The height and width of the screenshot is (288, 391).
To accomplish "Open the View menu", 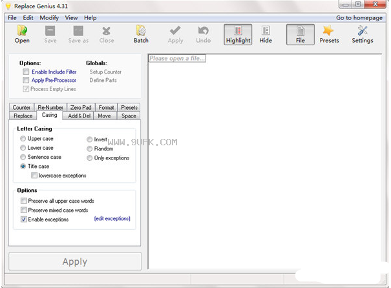I will coord(71,17).
